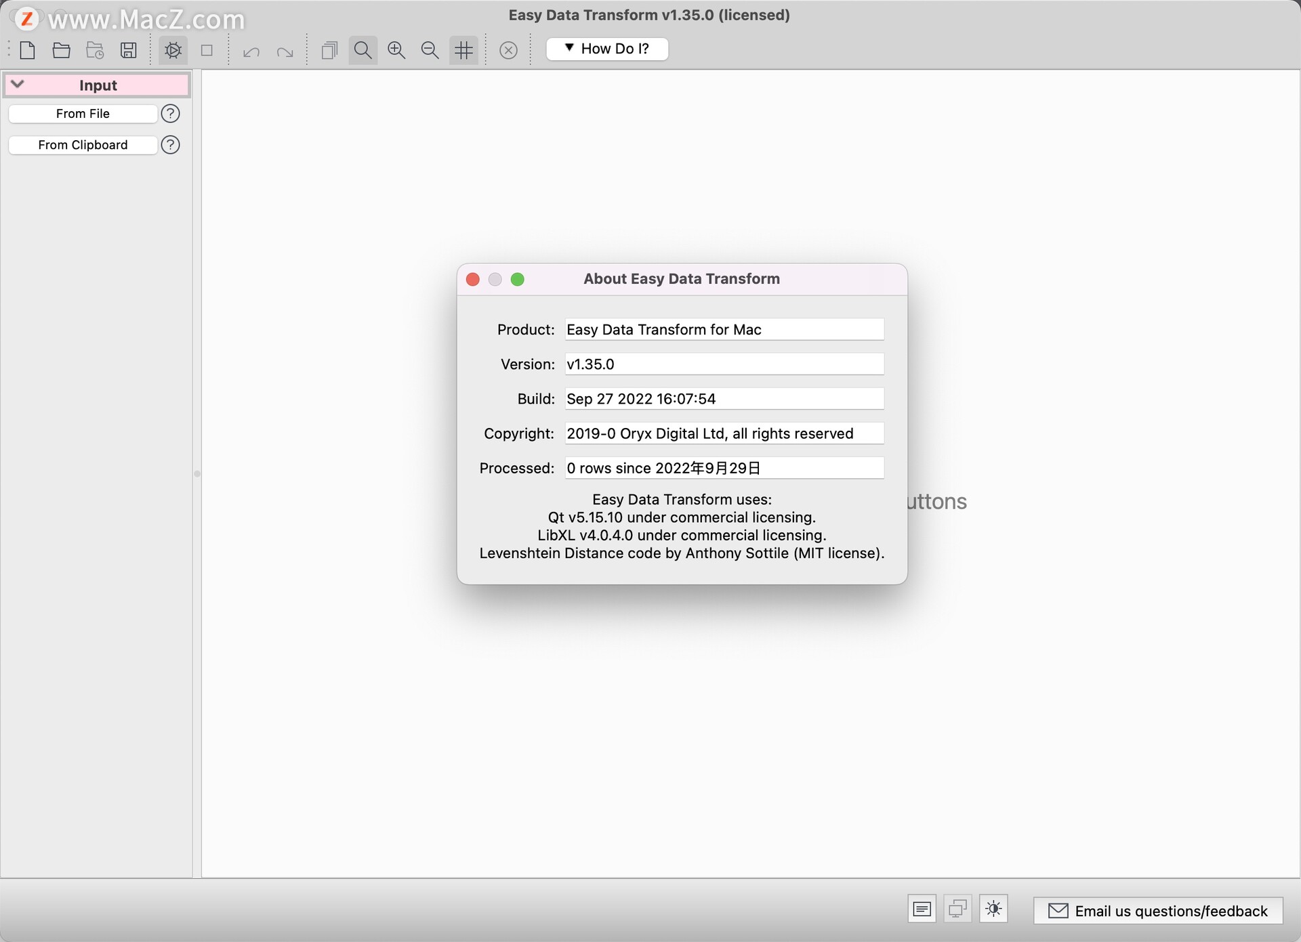Viewport: 1301px width, 942px height.
Task: Open a file with folder icon
Action: coord(62,50)
